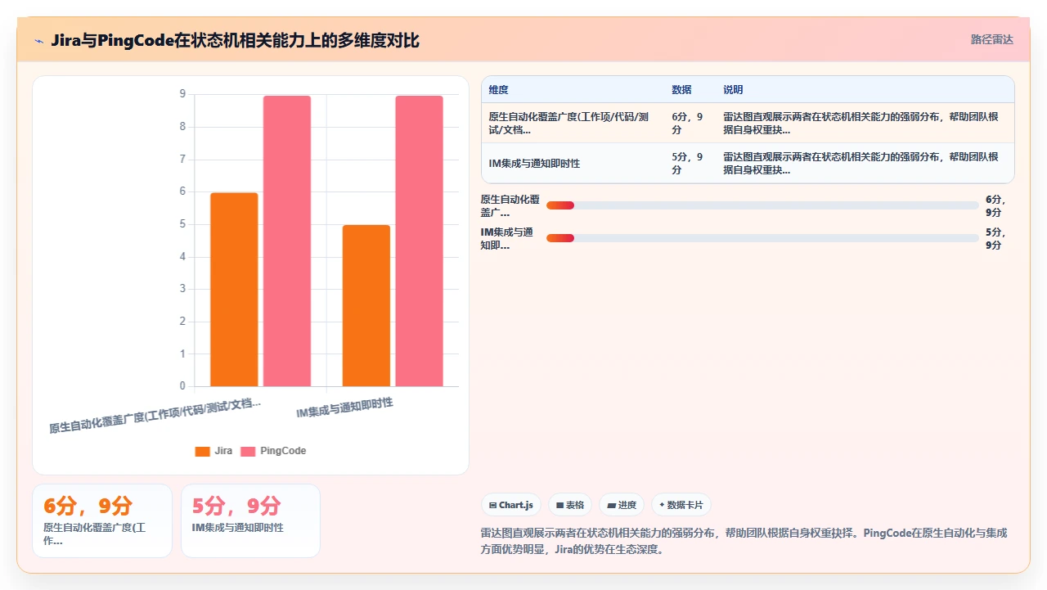Image resolution: width=1047 pixels, height=590 pixels.
Task: Click the icon before the Jira与PingCode title
Action: (39, 40)
